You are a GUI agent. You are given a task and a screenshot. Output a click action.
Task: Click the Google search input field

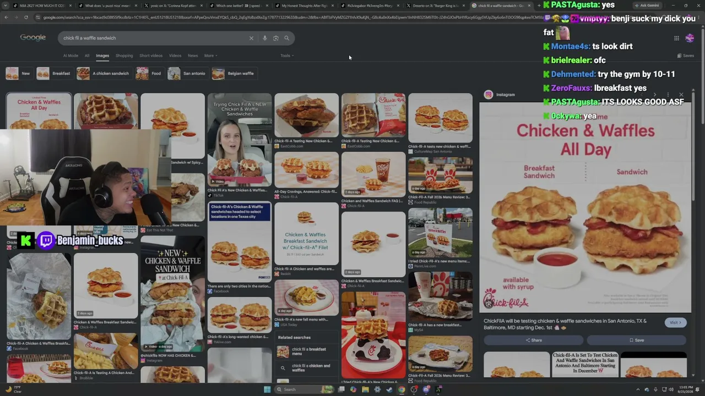(x=154, y=38)
